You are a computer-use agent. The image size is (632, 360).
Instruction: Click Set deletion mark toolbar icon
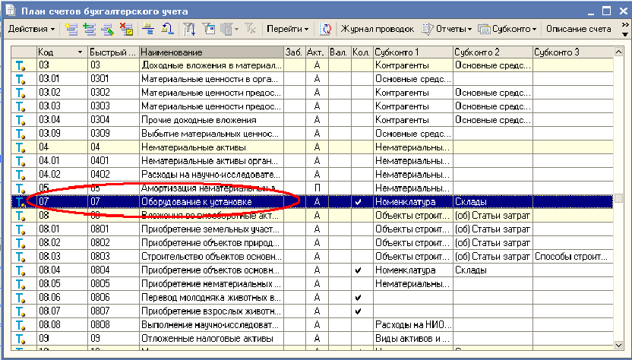point(126,29)
